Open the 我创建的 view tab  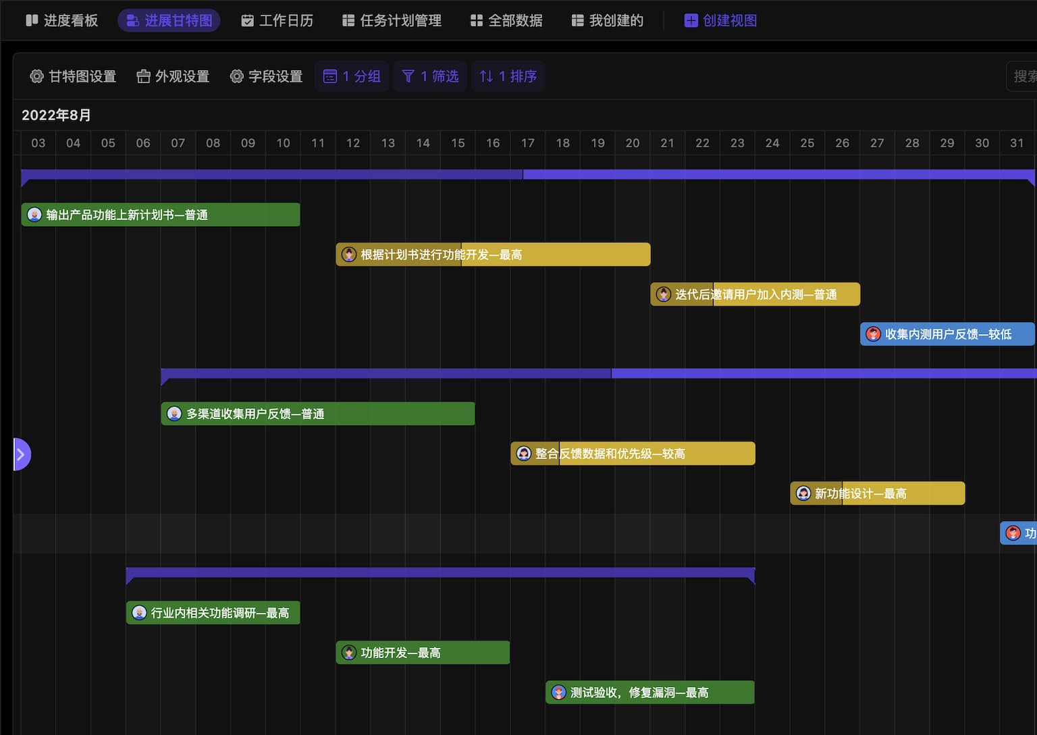tap(607, 20)
